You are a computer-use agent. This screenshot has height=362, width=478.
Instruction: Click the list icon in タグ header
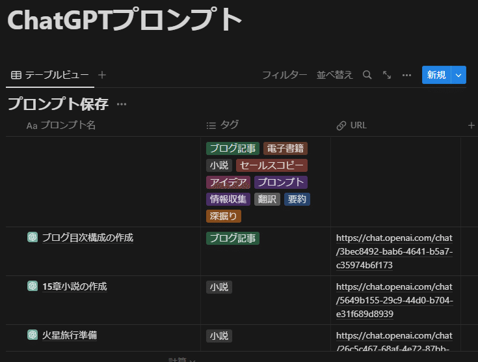(211, 126)
